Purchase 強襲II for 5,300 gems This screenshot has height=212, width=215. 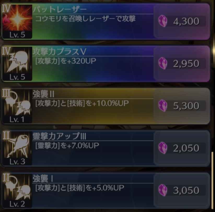point(182,106)
